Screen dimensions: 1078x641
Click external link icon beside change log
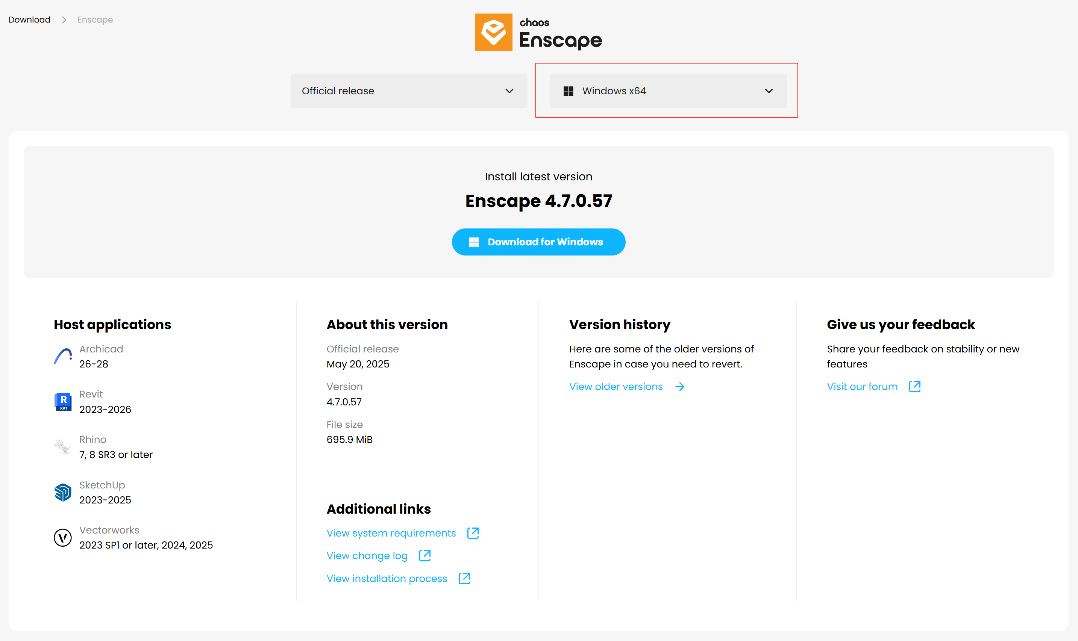425,555
